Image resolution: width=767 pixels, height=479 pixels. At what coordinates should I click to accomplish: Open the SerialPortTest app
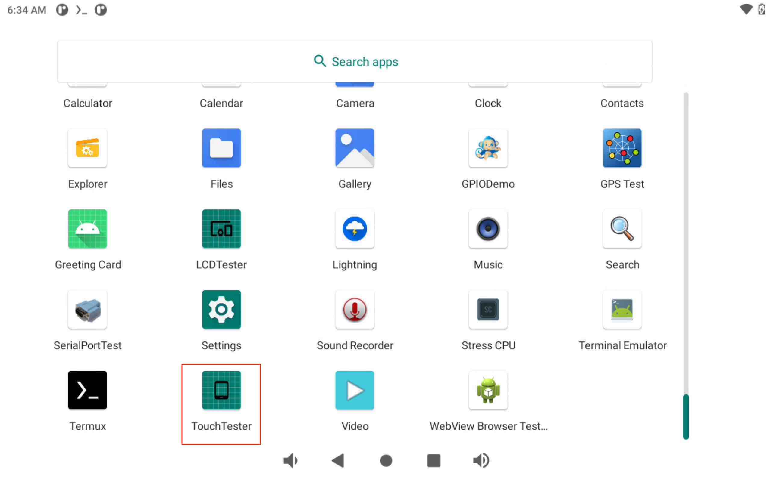(x=88, y=310)
